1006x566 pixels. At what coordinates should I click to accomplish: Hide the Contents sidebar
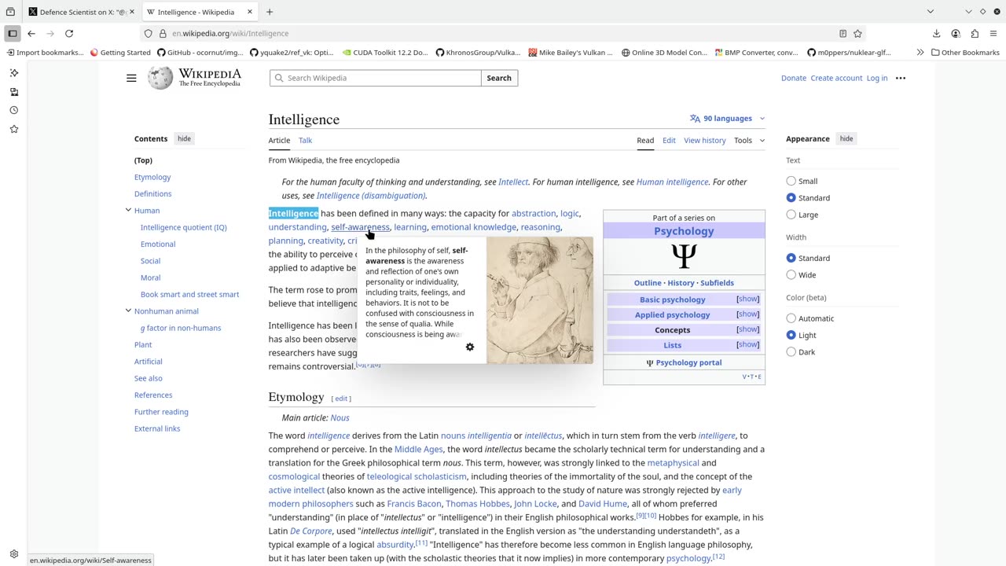coord(184,138)
